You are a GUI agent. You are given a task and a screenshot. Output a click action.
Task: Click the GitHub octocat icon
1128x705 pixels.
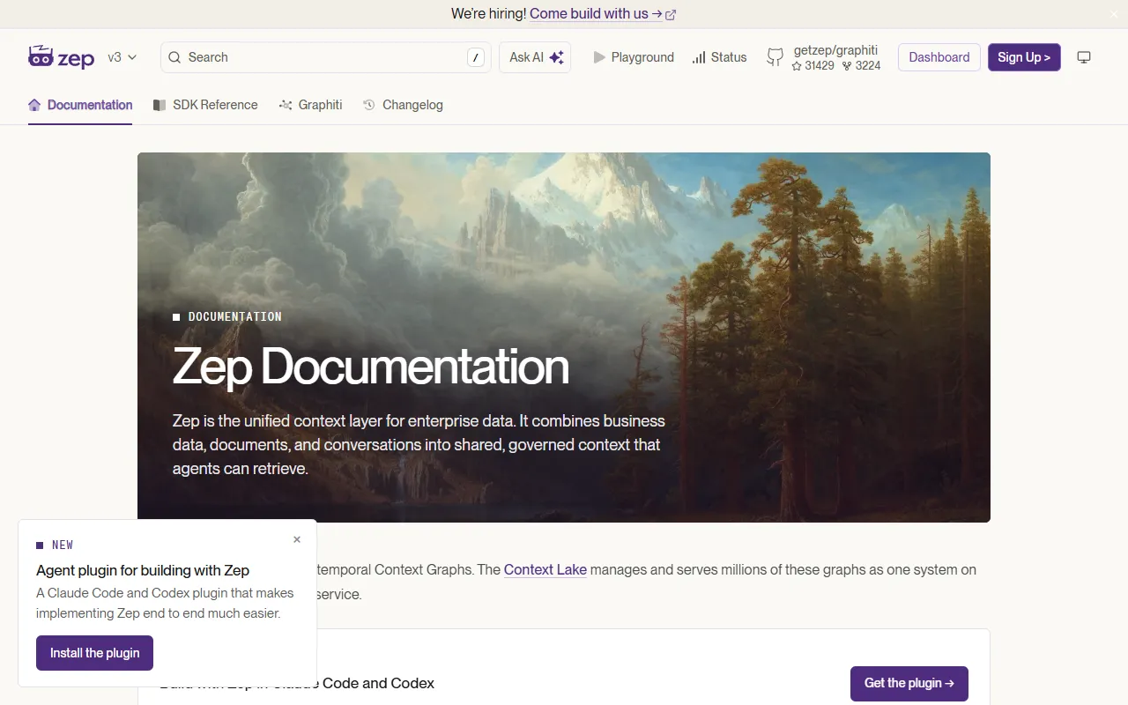pyautogui.click(x=775, y=57)
